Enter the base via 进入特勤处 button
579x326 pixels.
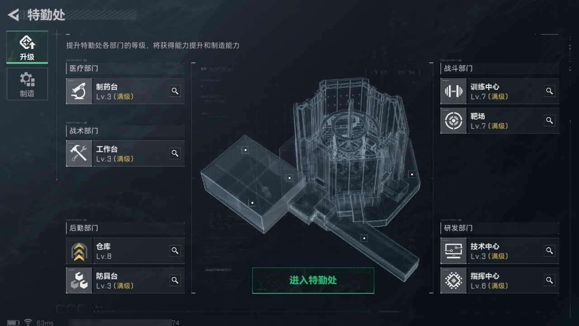click(x=313, y=280)
